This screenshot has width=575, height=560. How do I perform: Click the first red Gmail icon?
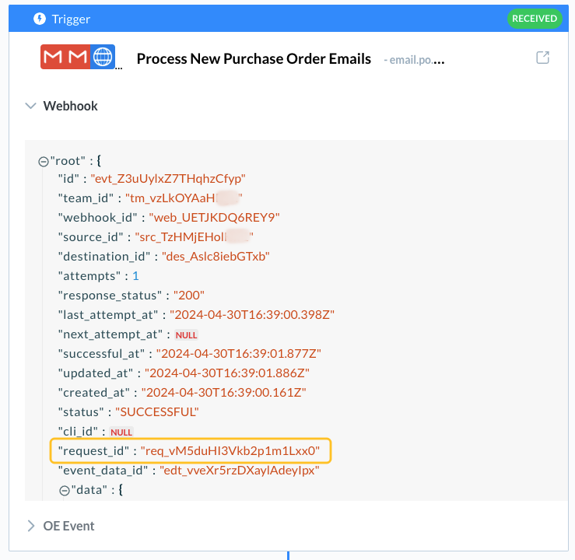pos(53,58)
